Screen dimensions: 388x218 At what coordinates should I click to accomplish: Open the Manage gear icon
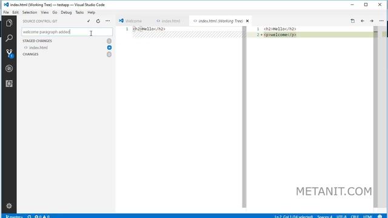tap(9, 206)
